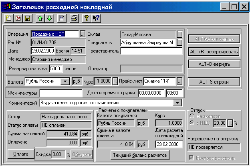
Task: Click the Прайс-лист field Скидка 11%
Action: tap(160, 81)
